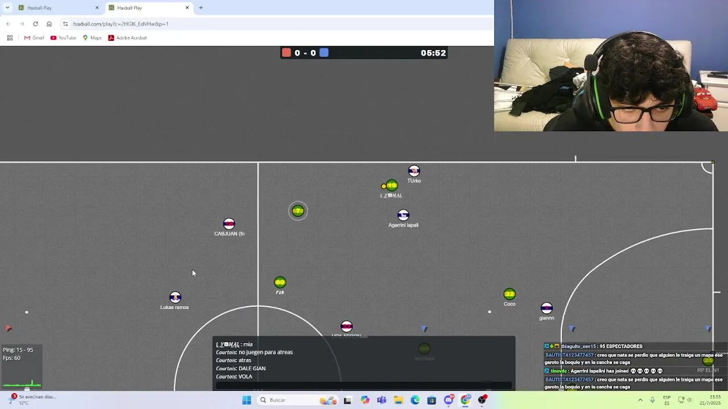728x409 pixels.
Task: Click the '95 ESPECTADORES' stream chat message
Action: pyautogui.click(x=594, y=347)
